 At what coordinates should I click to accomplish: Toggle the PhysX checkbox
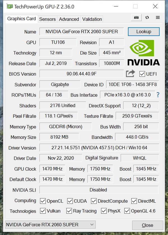[x=104, y=211]
